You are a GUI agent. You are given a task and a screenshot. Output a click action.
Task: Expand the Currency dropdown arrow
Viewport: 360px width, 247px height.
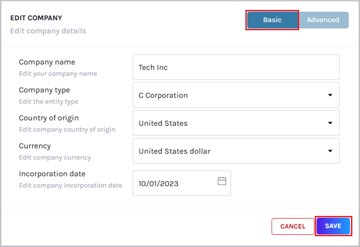(x=330, y=151)
